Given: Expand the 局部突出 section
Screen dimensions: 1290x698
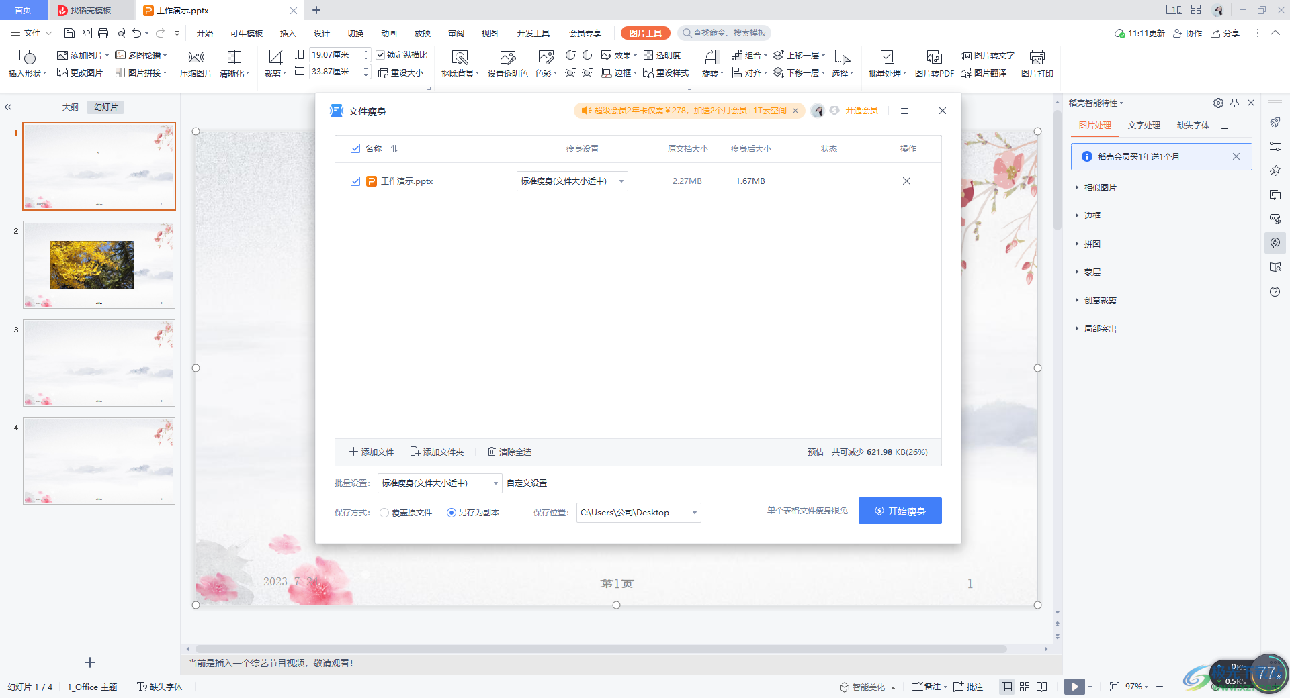Looking at the screenshot, I should pyautogui.click(x=1096, y=328).
